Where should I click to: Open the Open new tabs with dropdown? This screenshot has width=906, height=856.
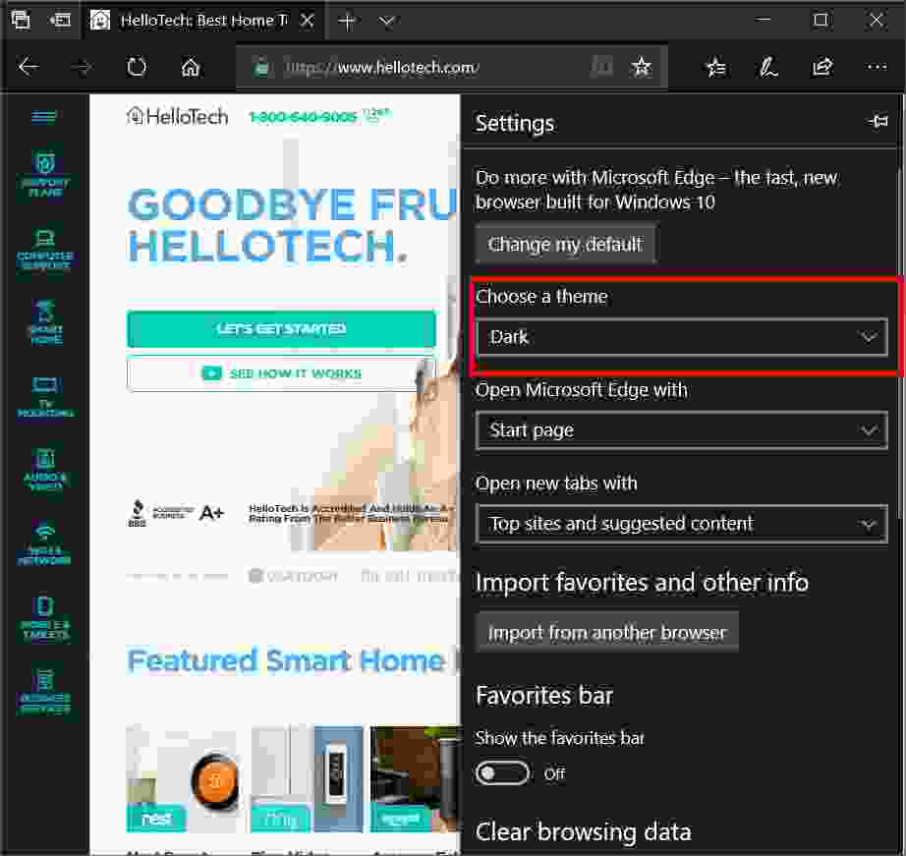tap(681, 524)
